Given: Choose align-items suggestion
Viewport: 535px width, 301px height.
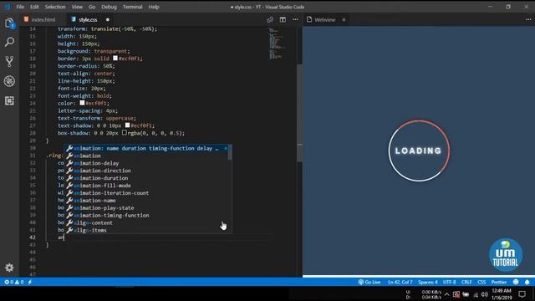Looking at the screenshot, I should [x=146, y=231].
